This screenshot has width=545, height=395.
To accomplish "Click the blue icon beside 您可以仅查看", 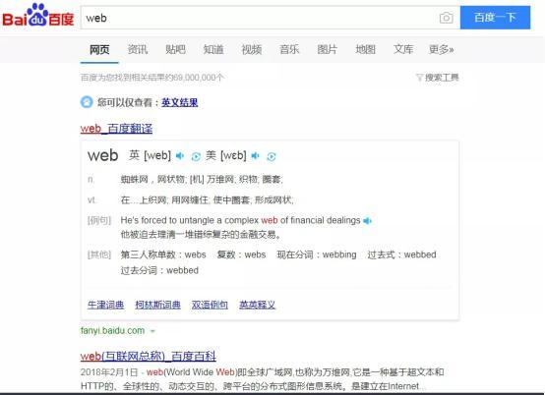I will (x=87, y=102).
